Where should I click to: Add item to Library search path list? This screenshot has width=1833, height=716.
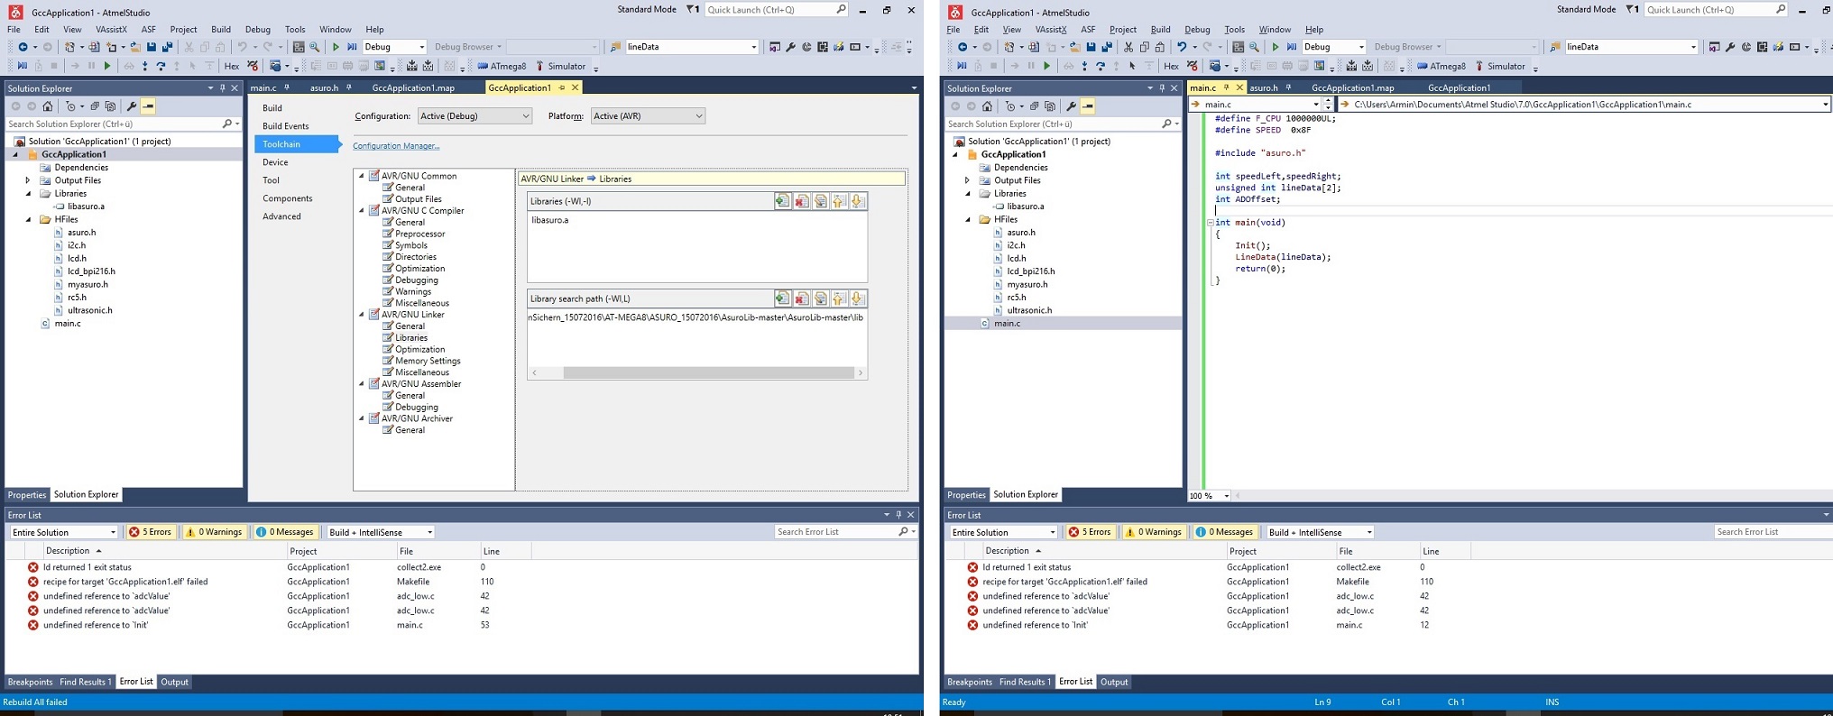point(782,298)
